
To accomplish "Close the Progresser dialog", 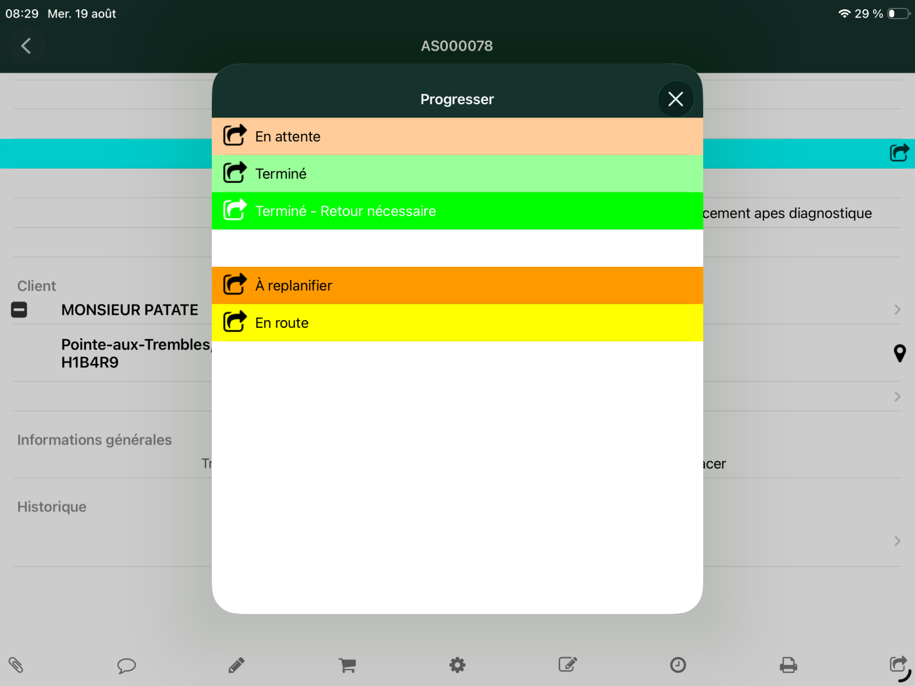I will point(675,99).
